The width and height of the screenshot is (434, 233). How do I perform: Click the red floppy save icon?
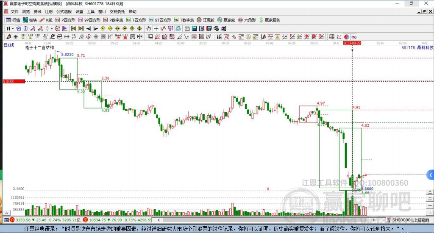click(x=209, y=28)
